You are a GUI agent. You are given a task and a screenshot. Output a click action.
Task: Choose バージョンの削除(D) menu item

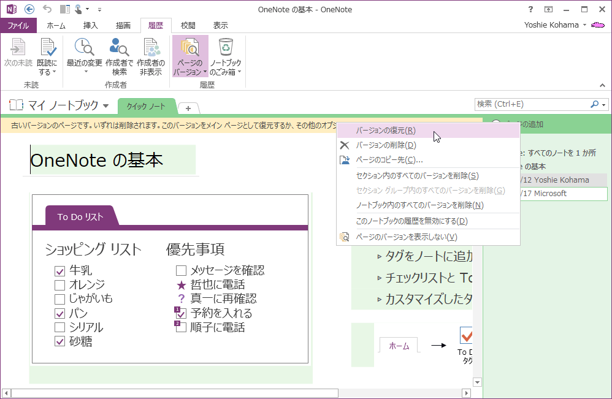pyautogui.click(x=428, y=145)
